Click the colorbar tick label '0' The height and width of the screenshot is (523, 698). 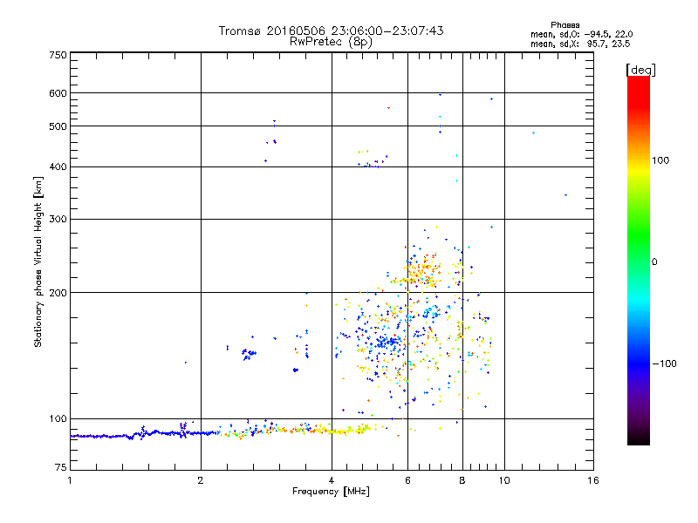[x=654, y=261]
